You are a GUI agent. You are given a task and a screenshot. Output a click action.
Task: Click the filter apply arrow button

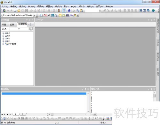(31, 29)
